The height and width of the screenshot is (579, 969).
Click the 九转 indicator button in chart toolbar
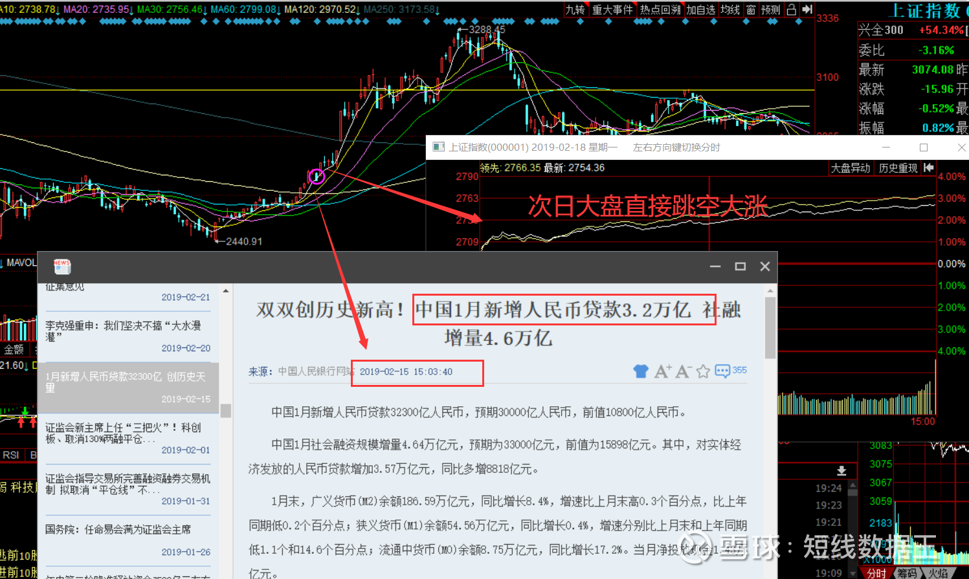[575, 10]
